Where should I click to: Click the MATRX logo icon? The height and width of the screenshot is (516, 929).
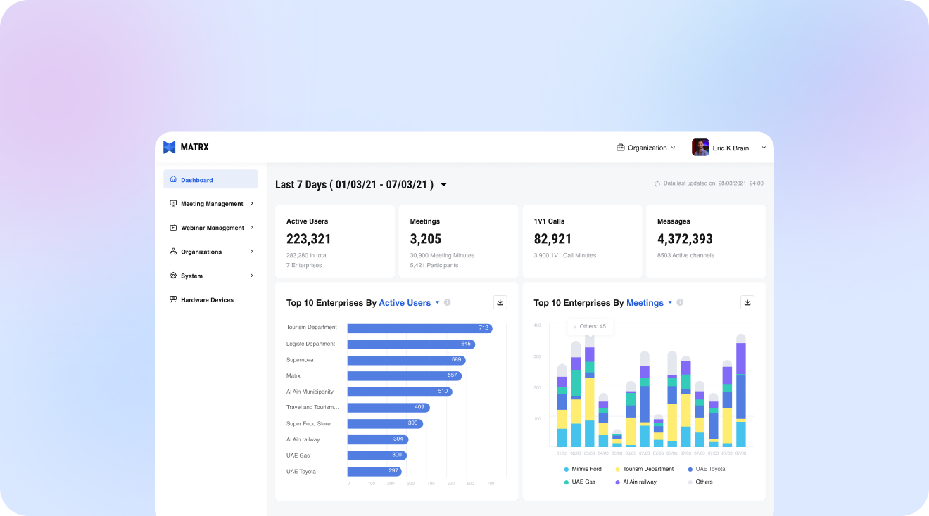169,147
